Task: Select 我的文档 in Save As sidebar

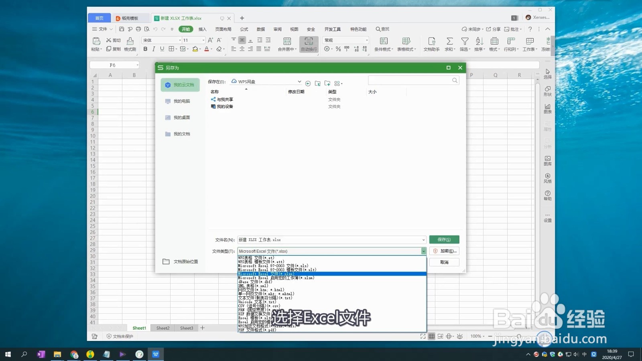Action: (180, 134)
